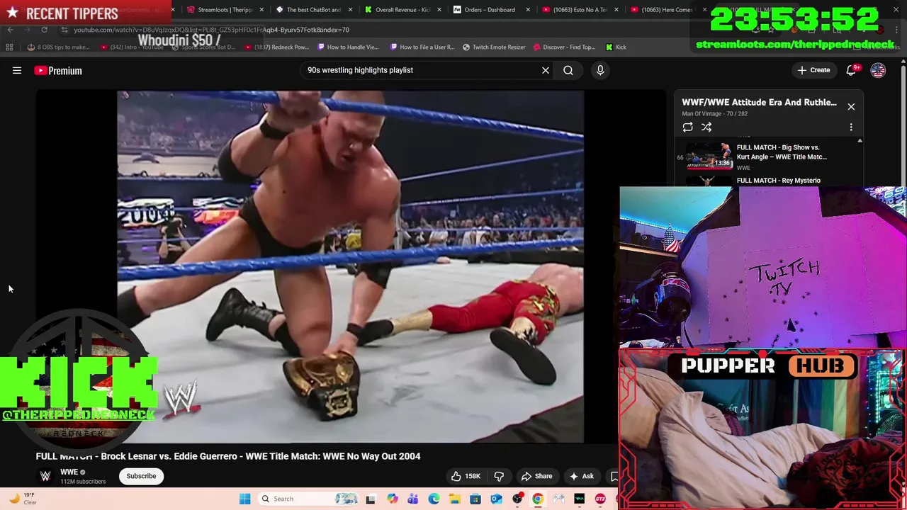Click the Ask button below the video
This screenshot has width=907, height=510.
pyautogui.click(x=582, y=476)
